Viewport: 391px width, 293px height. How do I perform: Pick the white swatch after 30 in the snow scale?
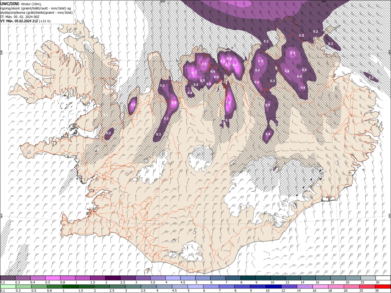[383, 278]
